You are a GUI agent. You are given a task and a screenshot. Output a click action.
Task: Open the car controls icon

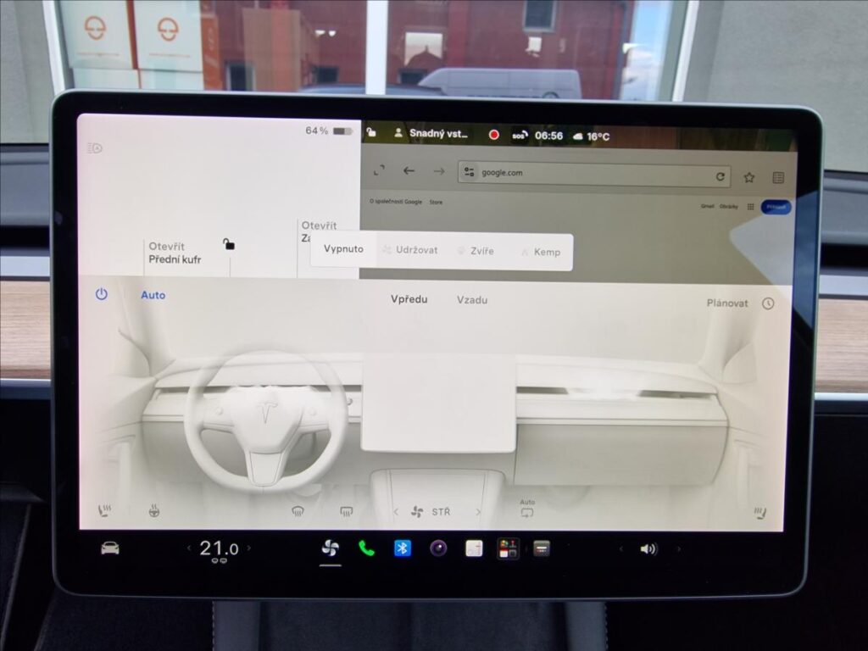[x=109, y=548]
